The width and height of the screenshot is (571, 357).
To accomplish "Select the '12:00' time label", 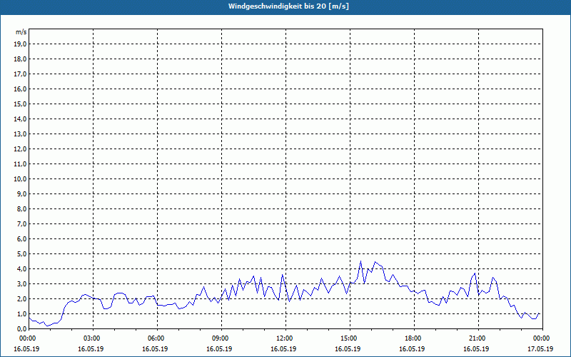I will [285, 338].
